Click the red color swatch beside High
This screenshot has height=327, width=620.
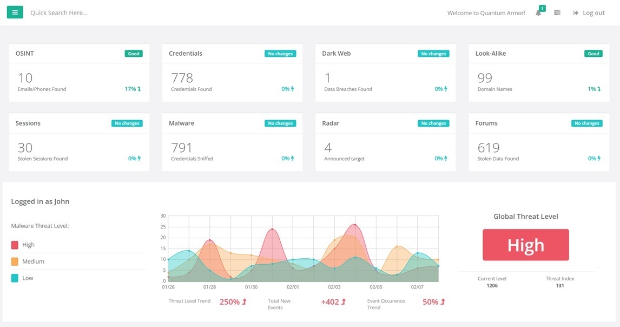point(14,244)
